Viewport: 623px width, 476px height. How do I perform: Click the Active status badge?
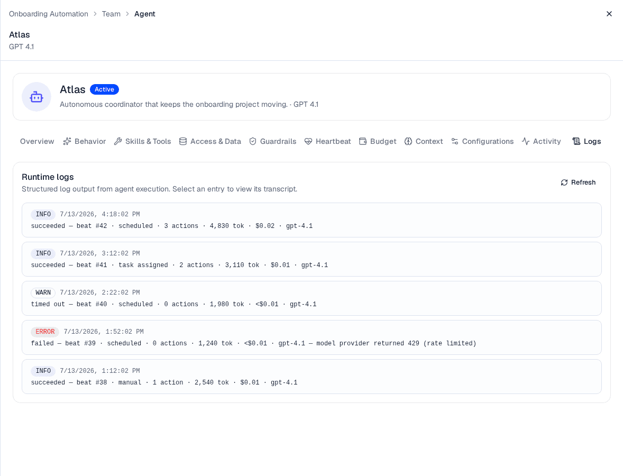point(104,89)
